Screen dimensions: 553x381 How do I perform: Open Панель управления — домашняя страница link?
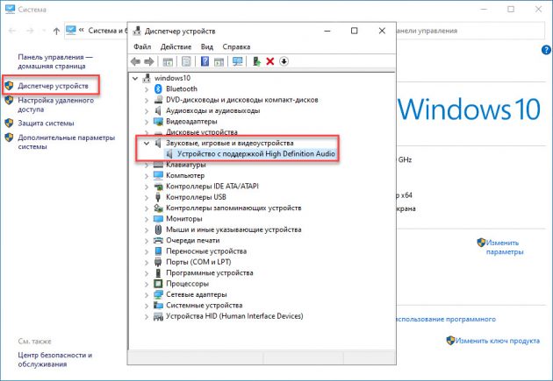[55, 61]
